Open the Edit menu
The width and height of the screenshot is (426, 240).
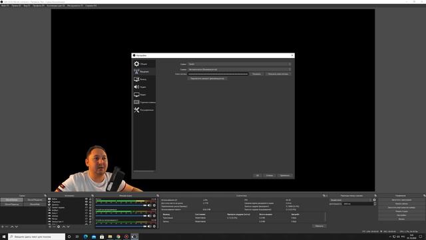point(16,5)
